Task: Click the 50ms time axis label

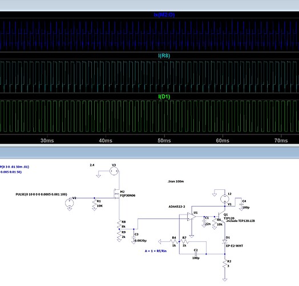Action: 164,141
